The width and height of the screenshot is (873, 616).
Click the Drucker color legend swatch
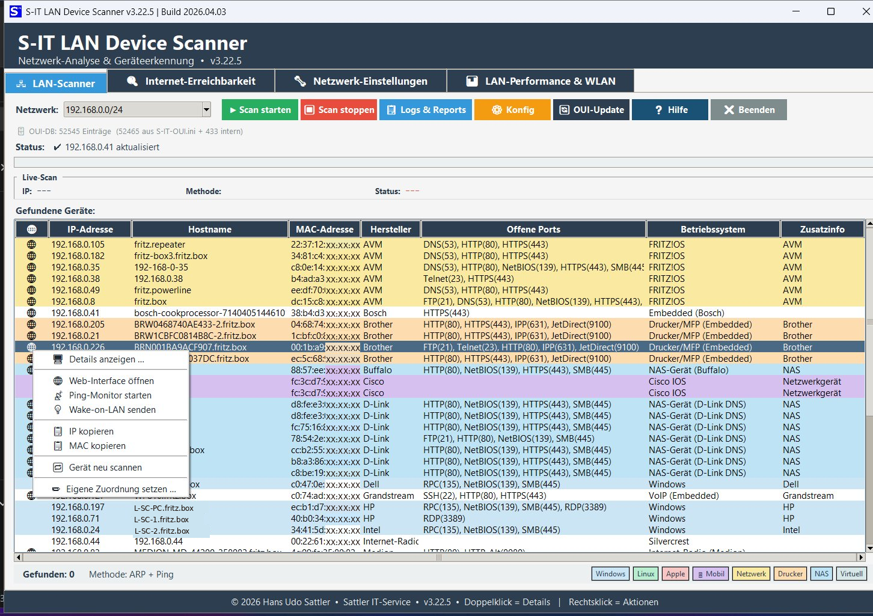(x=790, y=574)
